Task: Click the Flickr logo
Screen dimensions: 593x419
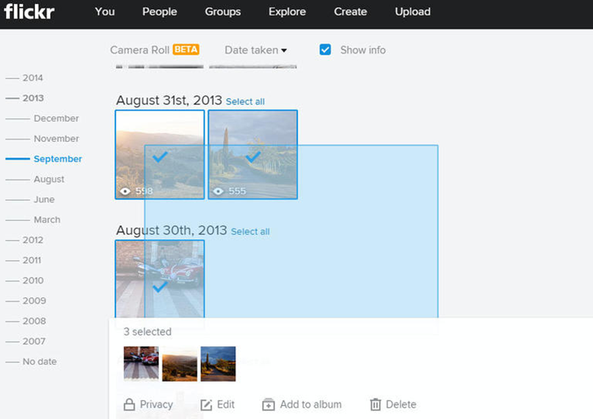Action: (29, 12)
